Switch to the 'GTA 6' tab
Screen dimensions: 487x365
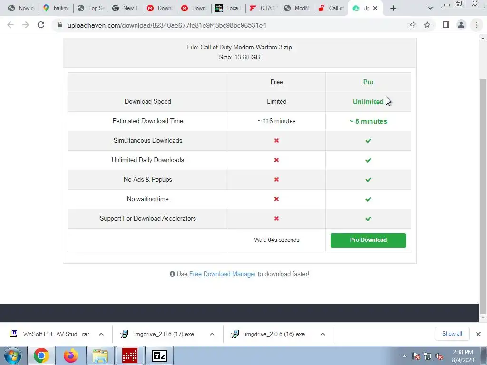(263, 8)
